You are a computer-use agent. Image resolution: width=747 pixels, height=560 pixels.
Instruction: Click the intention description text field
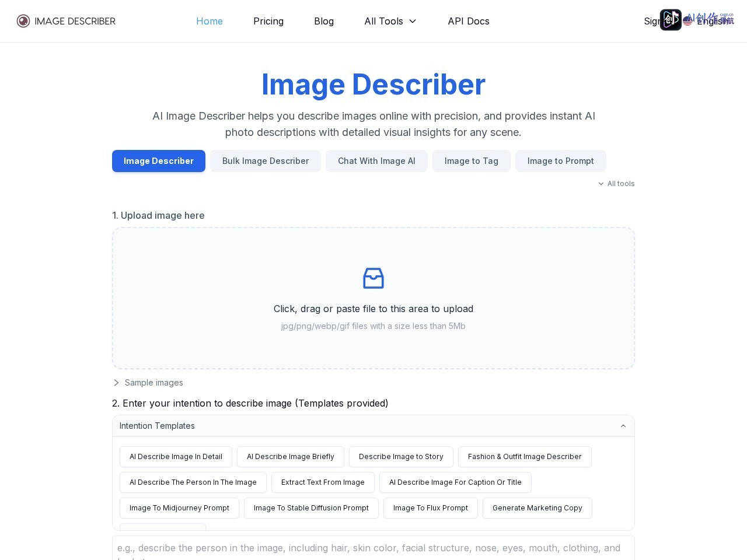(x=373, y=548)
